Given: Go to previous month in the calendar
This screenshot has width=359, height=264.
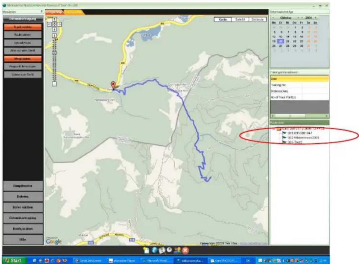Looking at the screenshot, I should click(273, 18).
